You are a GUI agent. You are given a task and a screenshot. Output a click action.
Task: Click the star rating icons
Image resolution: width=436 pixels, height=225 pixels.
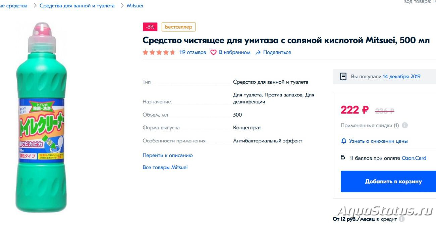pos(159,52)
